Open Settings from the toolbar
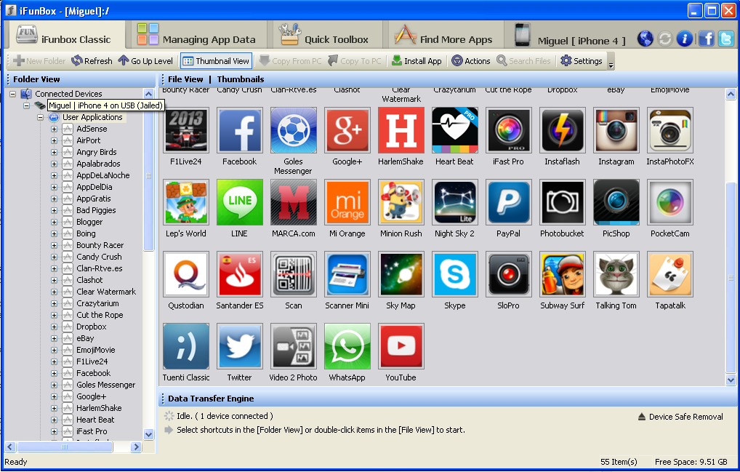This screenshot has height=472, width=740. pyautogui.click(x=581, y=61)
